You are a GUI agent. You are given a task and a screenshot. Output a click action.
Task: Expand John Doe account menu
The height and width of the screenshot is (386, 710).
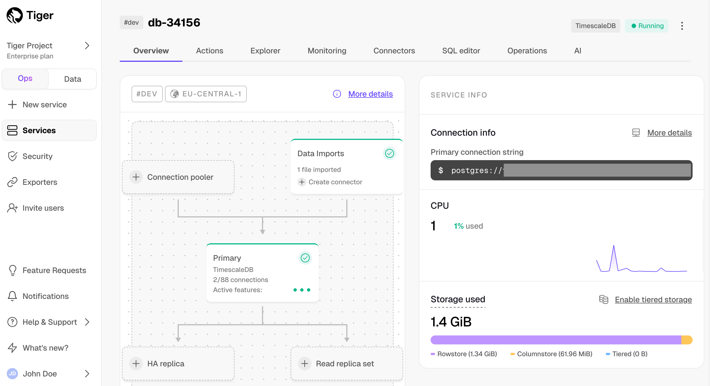tap(87, 374)
